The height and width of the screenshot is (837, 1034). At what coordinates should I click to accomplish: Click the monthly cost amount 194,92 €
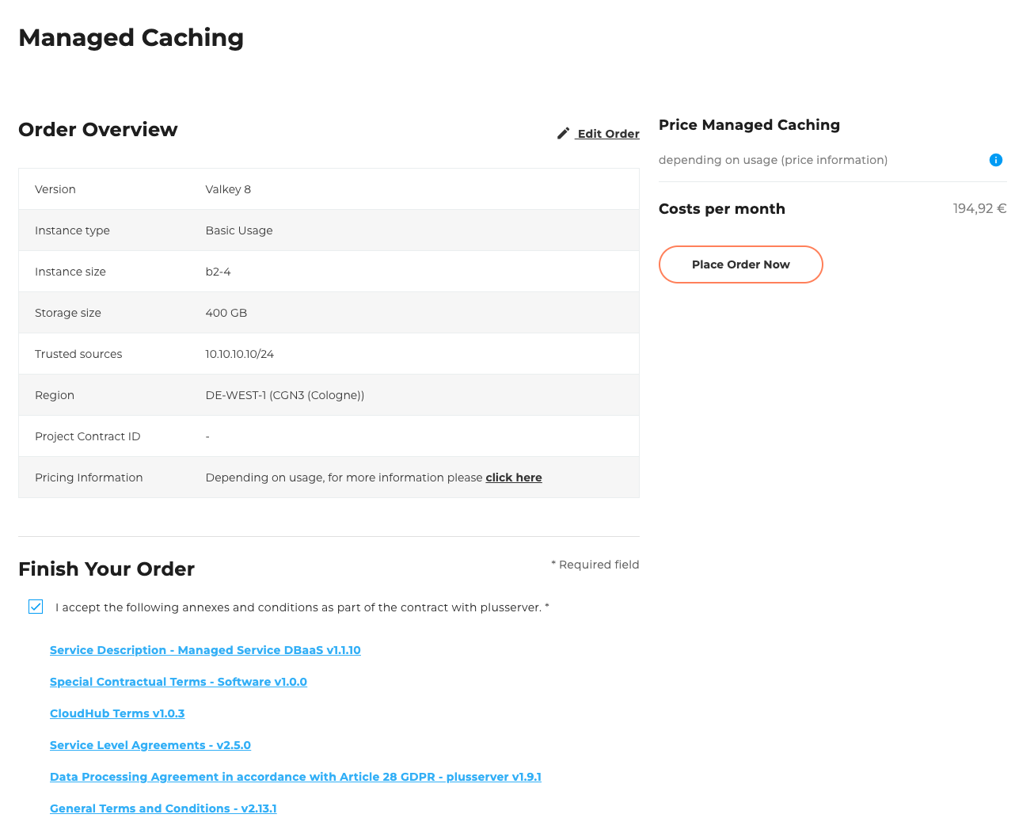(x=979, y=208)
